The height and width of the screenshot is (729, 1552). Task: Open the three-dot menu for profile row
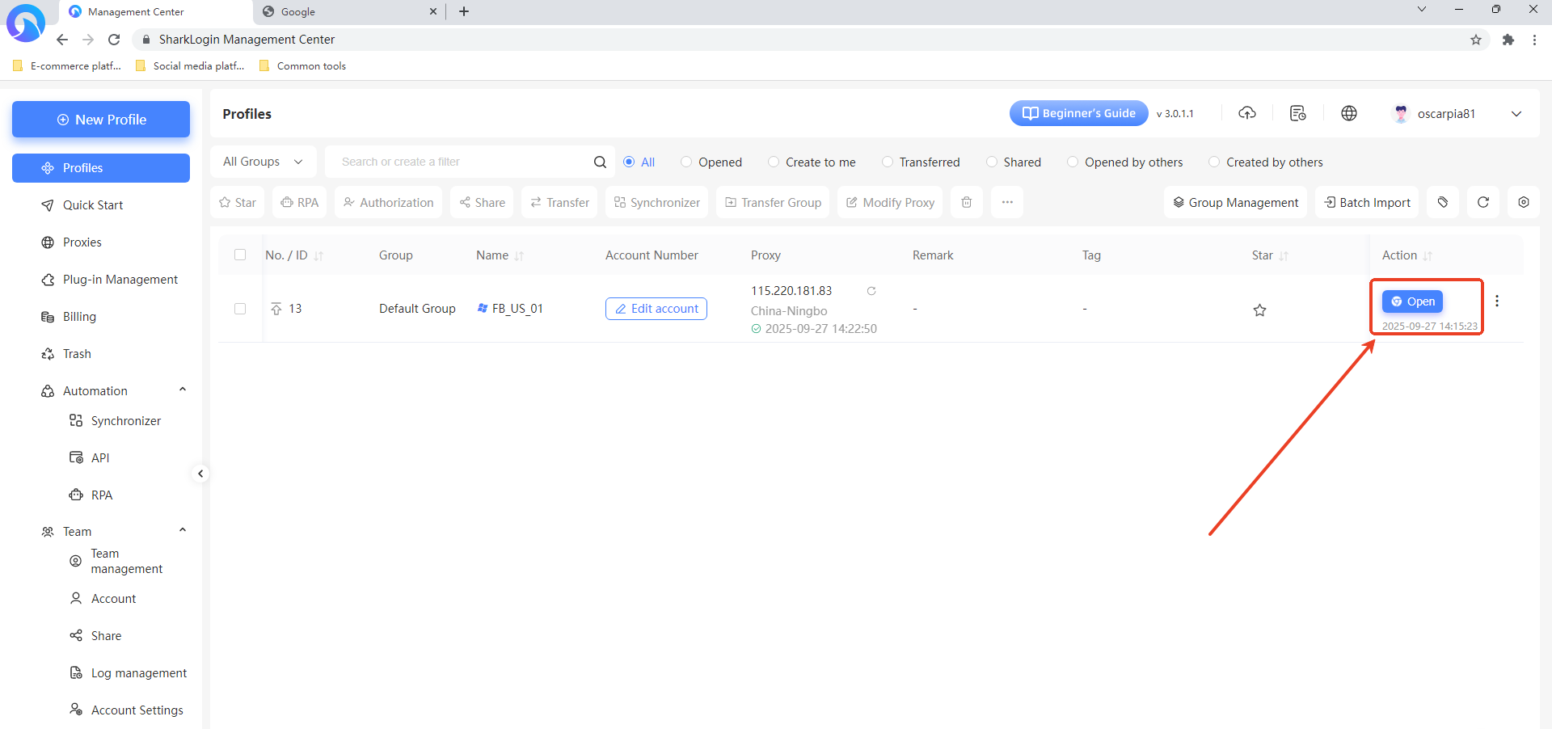[x=1497, y=301]
